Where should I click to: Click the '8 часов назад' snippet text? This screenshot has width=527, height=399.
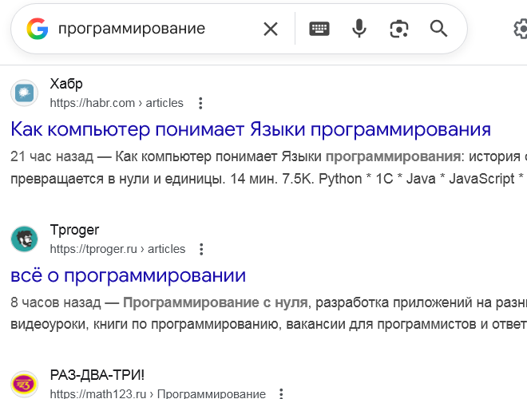55,302
